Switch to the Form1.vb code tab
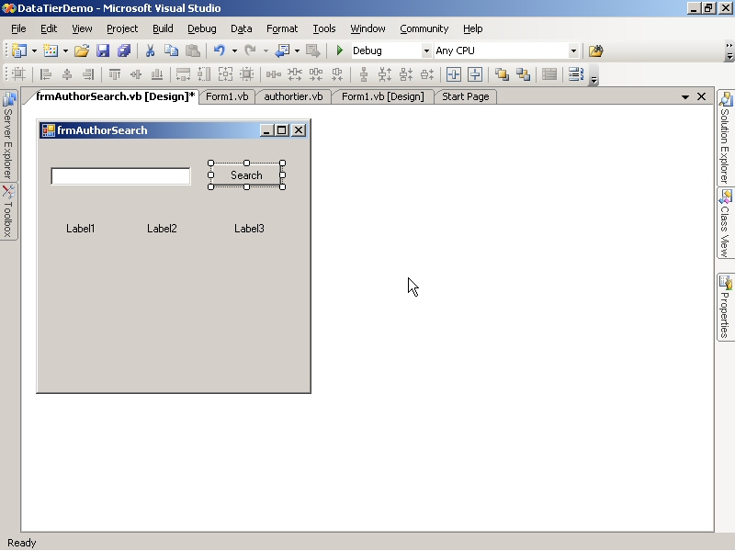This screenshot has width=735, height=551. click(x=227, y=96)
